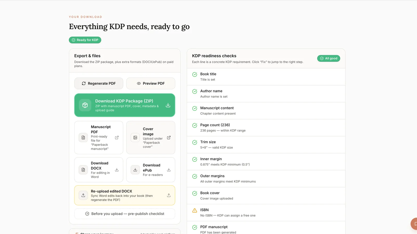Open the chat bubble widget
417x234 pixels.
click(414, 224)
